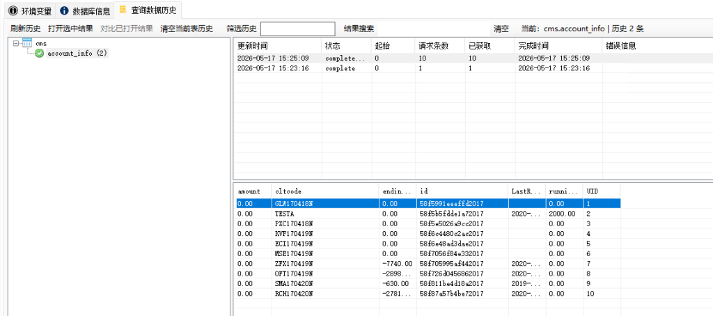
Task: Select row with cltcode KVF170419N
Action: click(x=428, y=234)
